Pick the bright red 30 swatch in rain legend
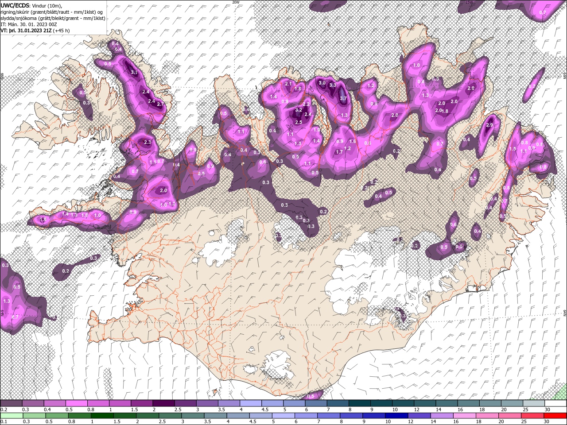The image size is (567, 425). pos(555,416)
